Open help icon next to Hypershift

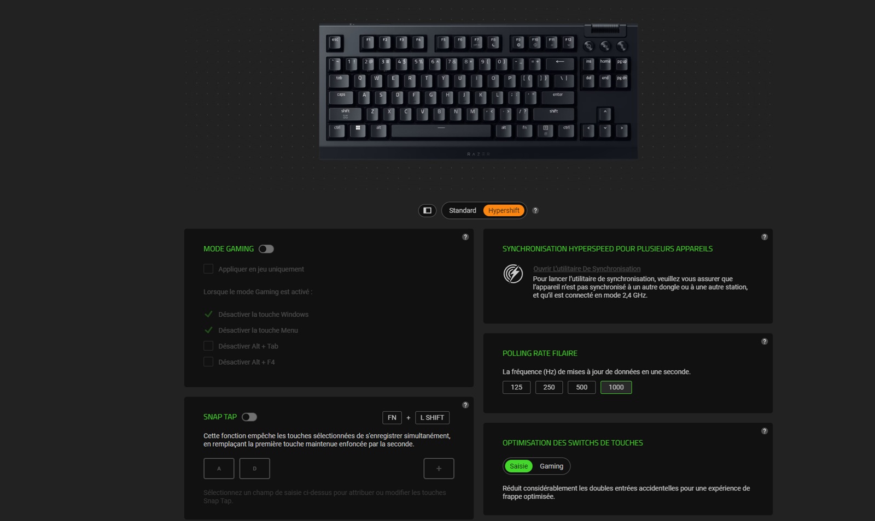point(535,210)
